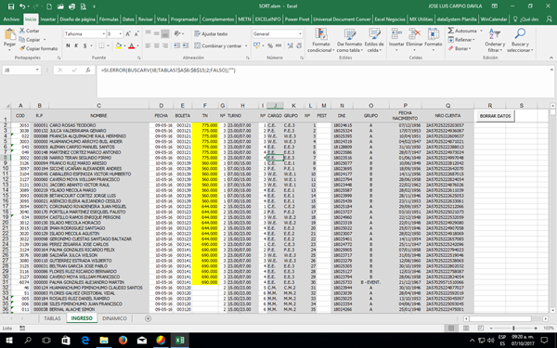
Task: Add a new sheet with plus icon
Action: click(x=149, y=318)
